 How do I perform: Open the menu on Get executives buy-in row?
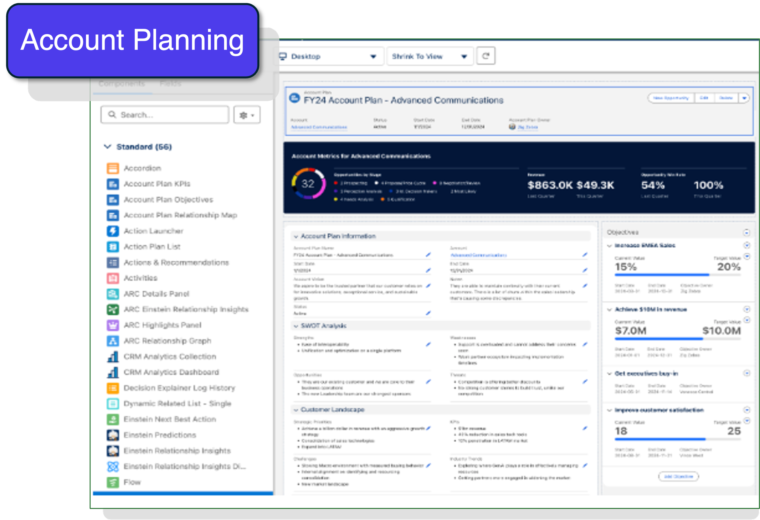747,373
